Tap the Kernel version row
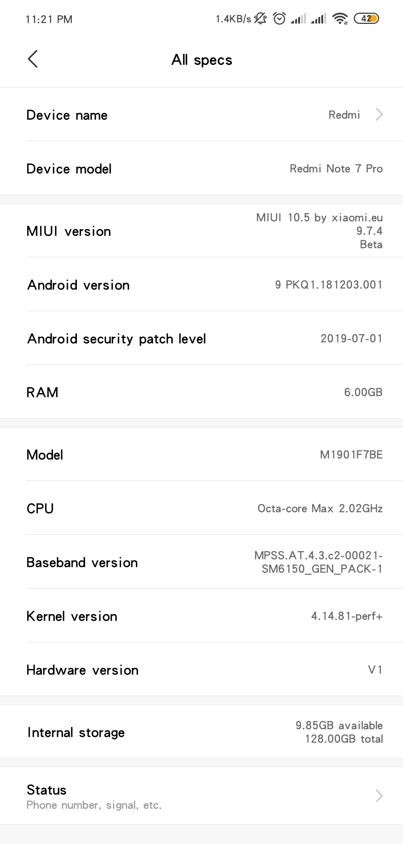Screen dimensions: 403x844 click(201, 616)
